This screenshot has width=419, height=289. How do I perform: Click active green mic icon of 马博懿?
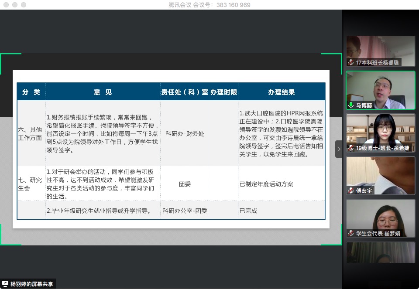[x=351, y=105]
